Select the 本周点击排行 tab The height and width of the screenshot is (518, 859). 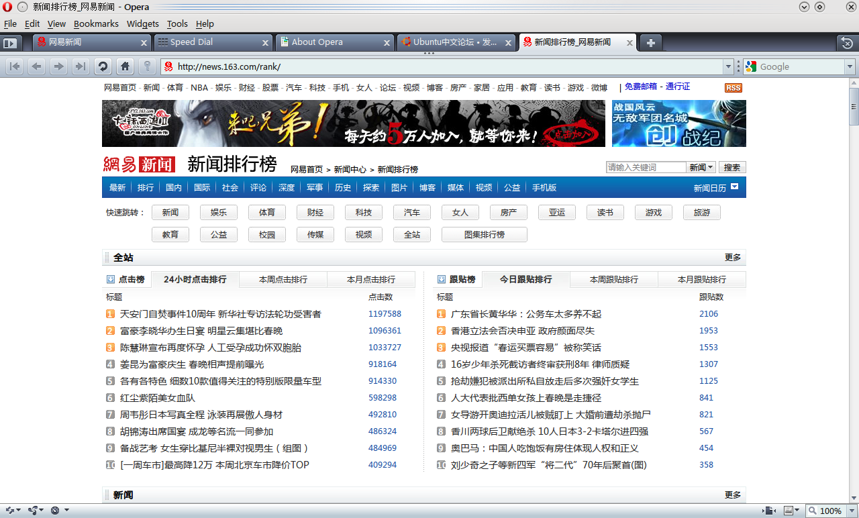(283, 279)
